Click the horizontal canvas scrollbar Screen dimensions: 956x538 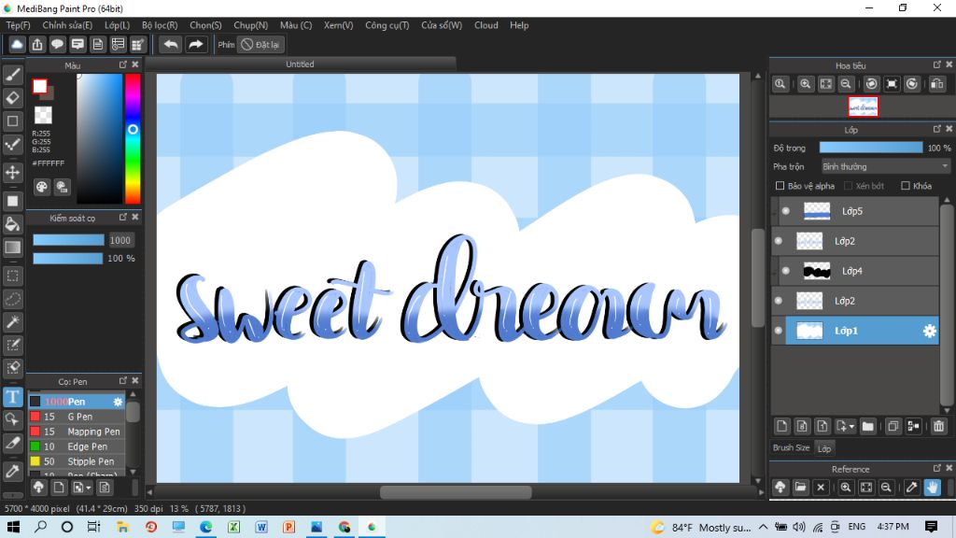(456, 491)
